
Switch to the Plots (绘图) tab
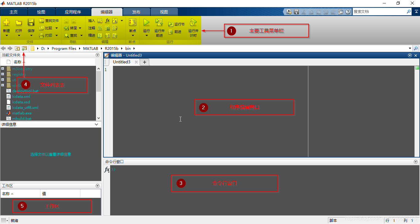(41, 12)
